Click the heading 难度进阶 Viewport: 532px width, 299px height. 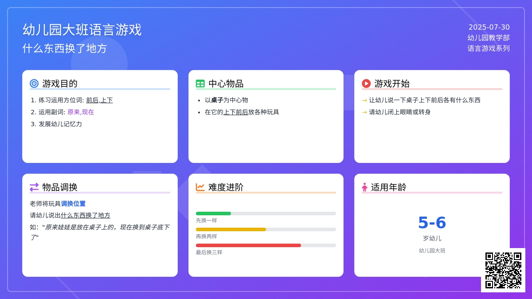point(226,187)
